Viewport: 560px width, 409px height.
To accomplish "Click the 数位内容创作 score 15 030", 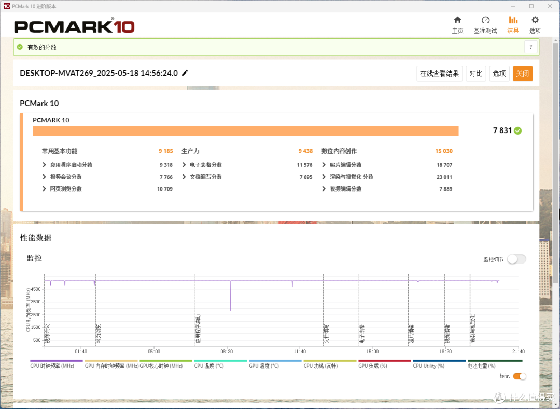I will pyautogui.click(x=443, y=151).
